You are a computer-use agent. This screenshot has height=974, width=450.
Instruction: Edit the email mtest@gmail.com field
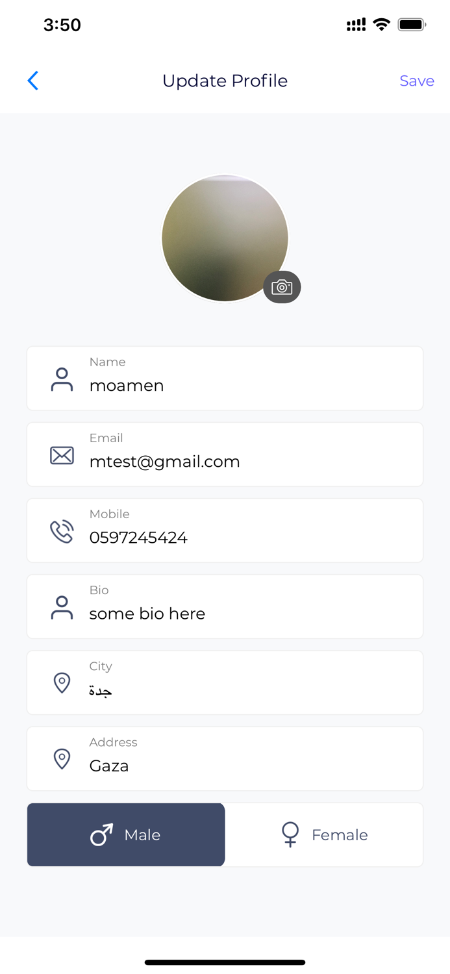coord(225,455)
